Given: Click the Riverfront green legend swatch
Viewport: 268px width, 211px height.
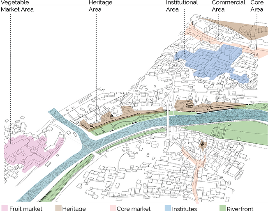Looking at the screenshot, I should coord(222,208).
